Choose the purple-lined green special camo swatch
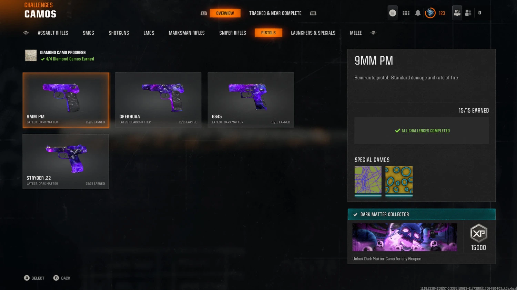 [368, 181]
